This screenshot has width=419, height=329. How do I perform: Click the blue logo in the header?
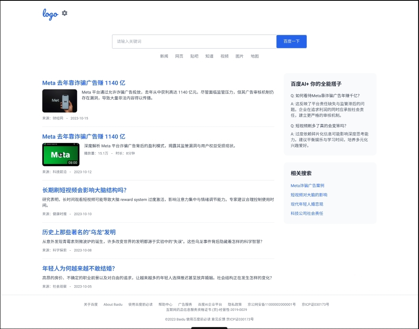(50, 14)
